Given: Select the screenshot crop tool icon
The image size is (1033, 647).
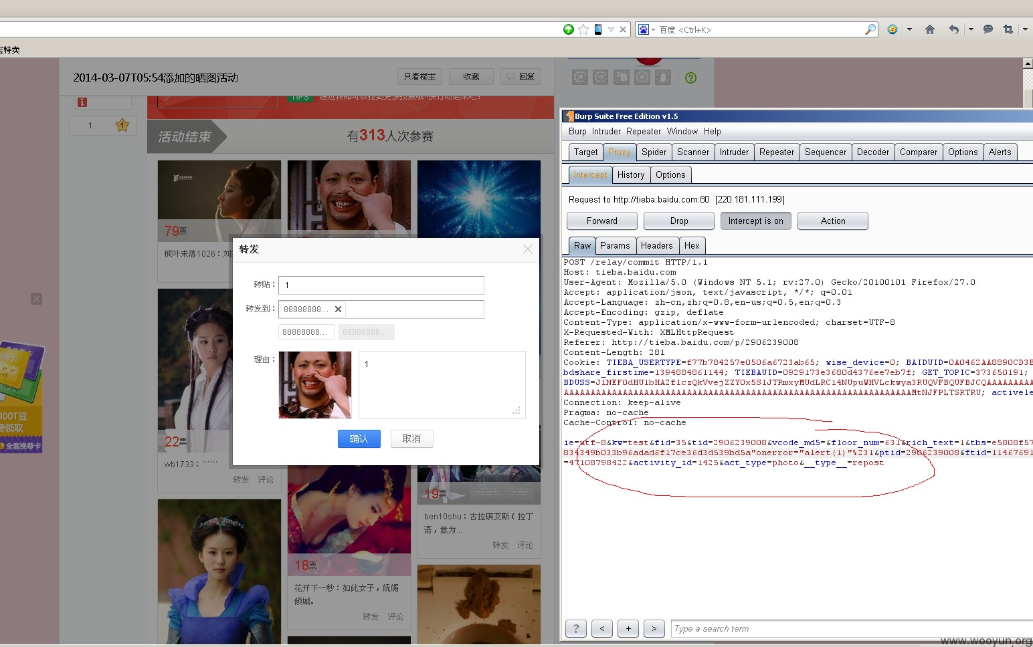Looking at the screenshot, I should click(x=1008, y=29).
